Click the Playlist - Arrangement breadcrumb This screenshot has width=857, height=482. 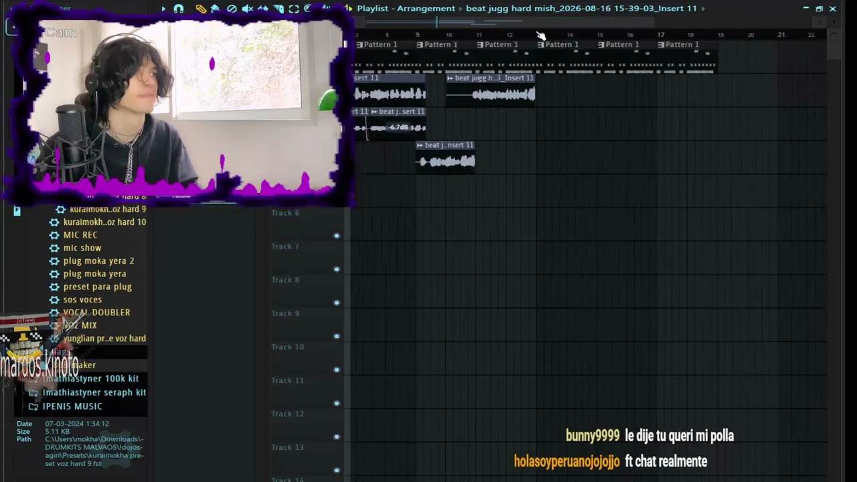(406, 9)
